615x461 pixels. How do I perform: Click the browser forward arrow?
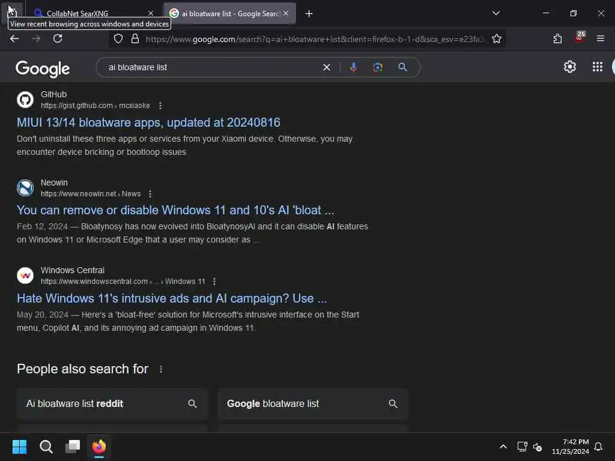pos(35,38)
